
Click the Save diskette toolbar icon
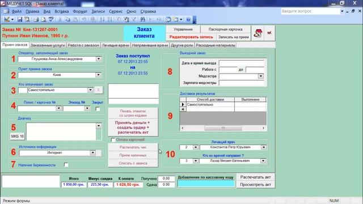pos(20,19)
